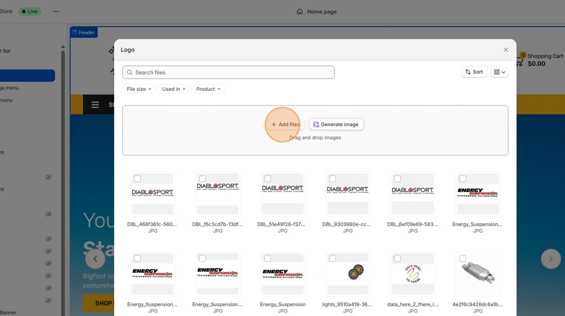
Task: Open the Generate image option
Action: [336, 125]
